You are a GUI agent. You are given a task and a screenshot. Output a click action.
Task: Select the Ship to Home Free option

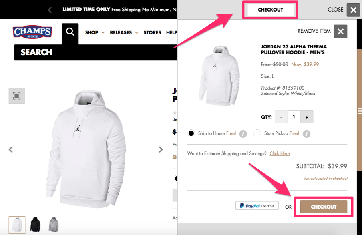tap(191, 133)
